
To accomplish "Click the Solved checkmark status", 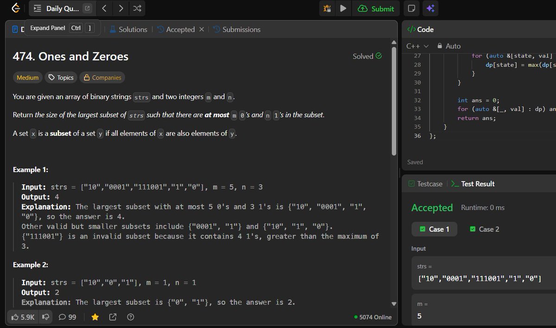I will pos(367,56).
